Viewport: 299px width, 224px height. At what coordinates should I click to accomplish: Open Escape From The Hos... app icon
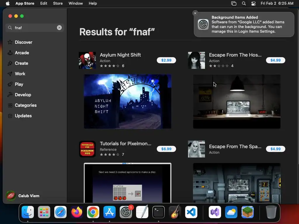[197, 60]
